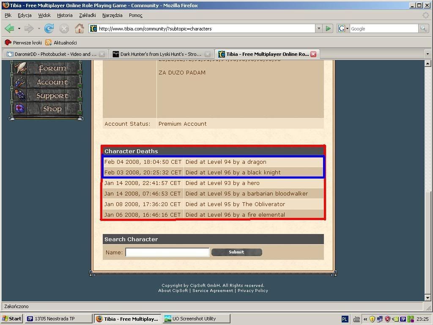The image size is (433, 325).
Task: Click the PL language indicator
Action: 345,319
